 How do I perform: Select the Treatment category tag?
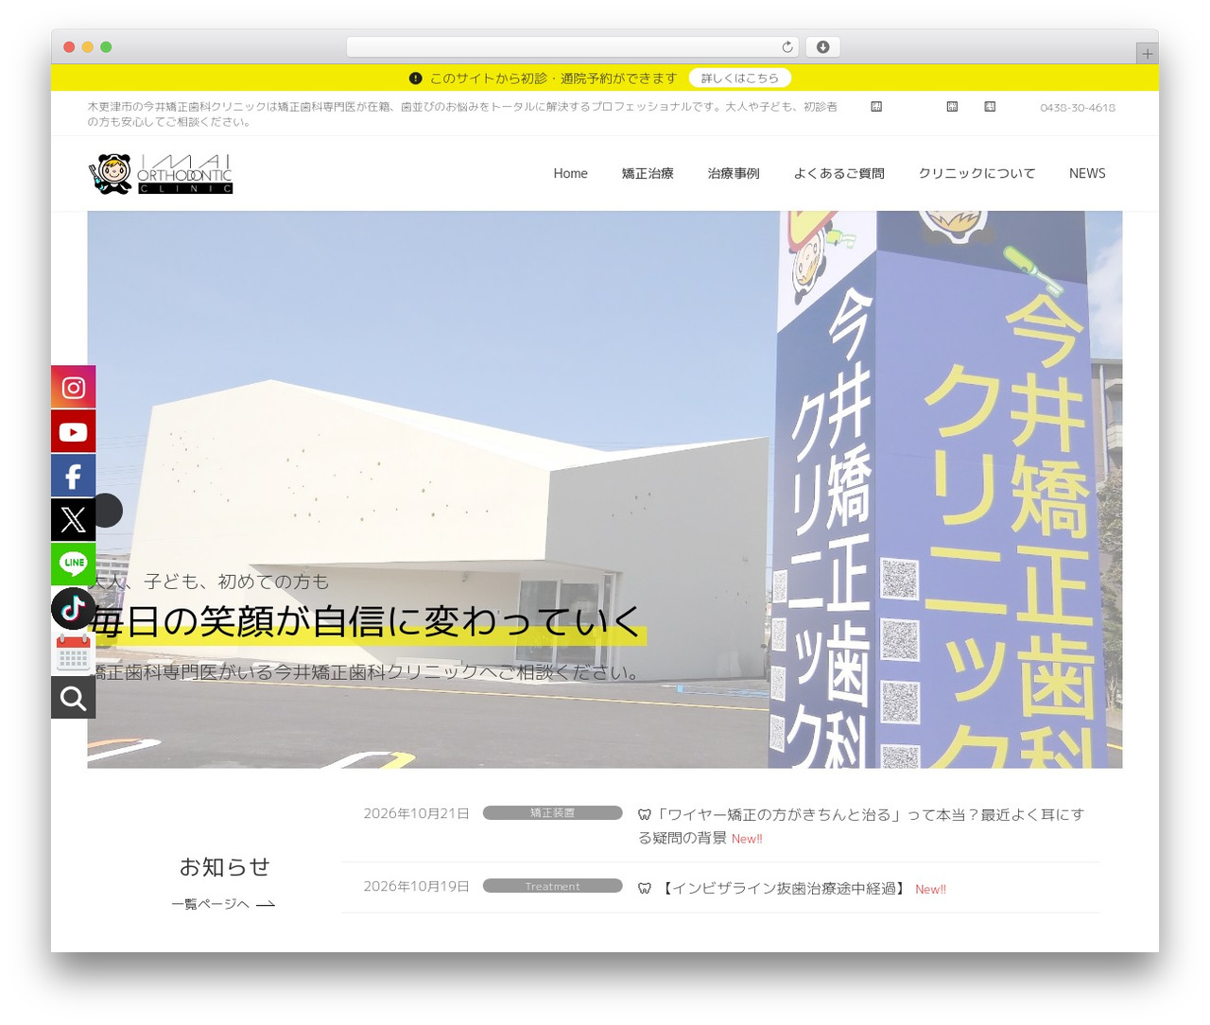click(552, 886)
